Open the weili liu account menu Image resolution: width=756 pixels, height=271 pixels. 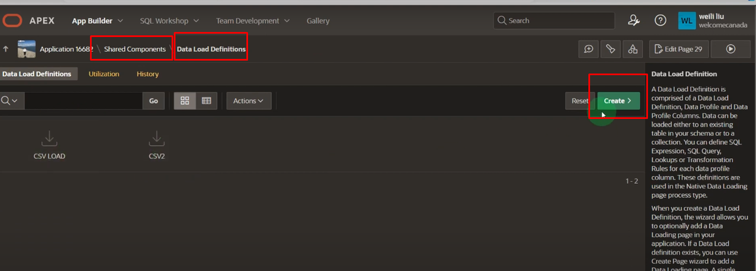point(714,21)
